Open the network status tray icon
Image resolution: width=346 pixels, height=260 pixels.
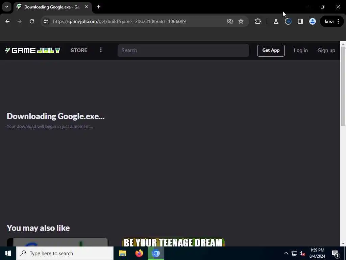[294, 253]
